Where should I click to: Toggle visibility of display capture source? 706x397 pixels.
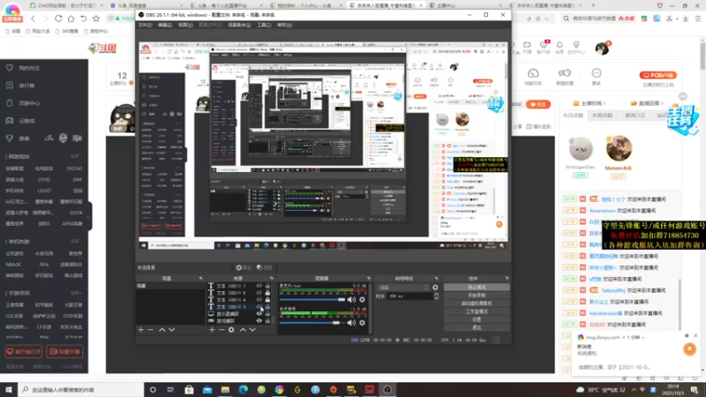[x=259, y=314]
